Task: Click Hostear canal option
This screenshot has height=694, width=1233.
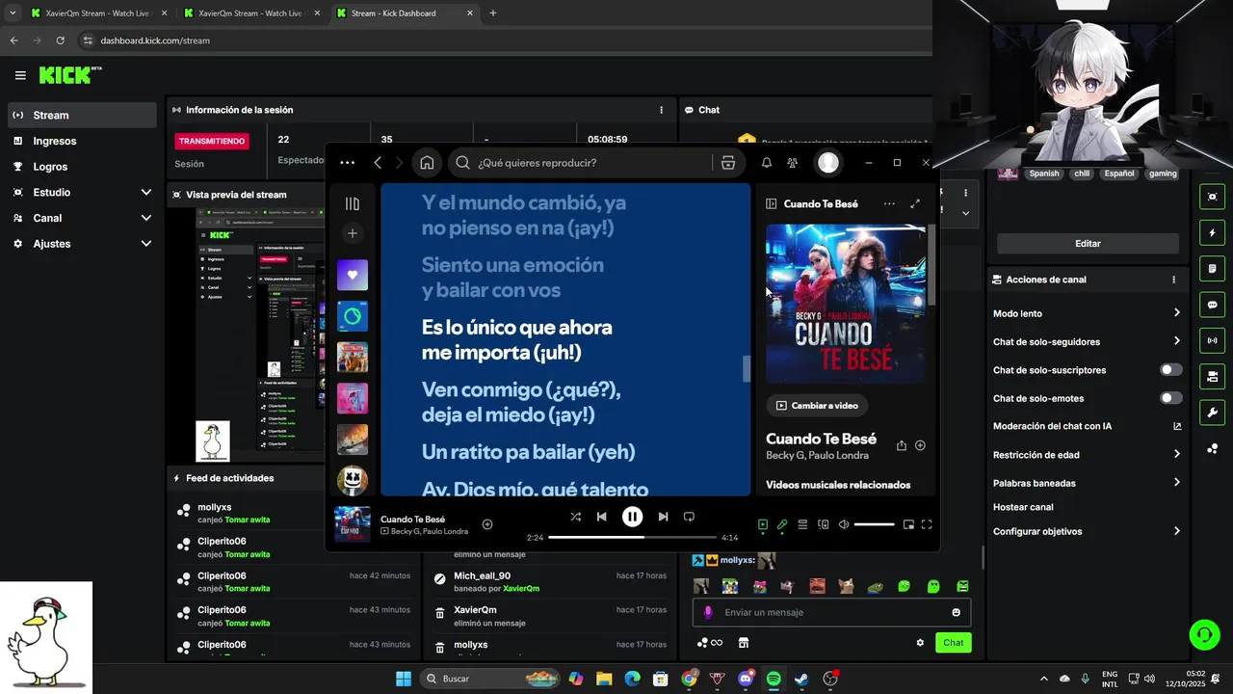Action: tap(1023, 507)
